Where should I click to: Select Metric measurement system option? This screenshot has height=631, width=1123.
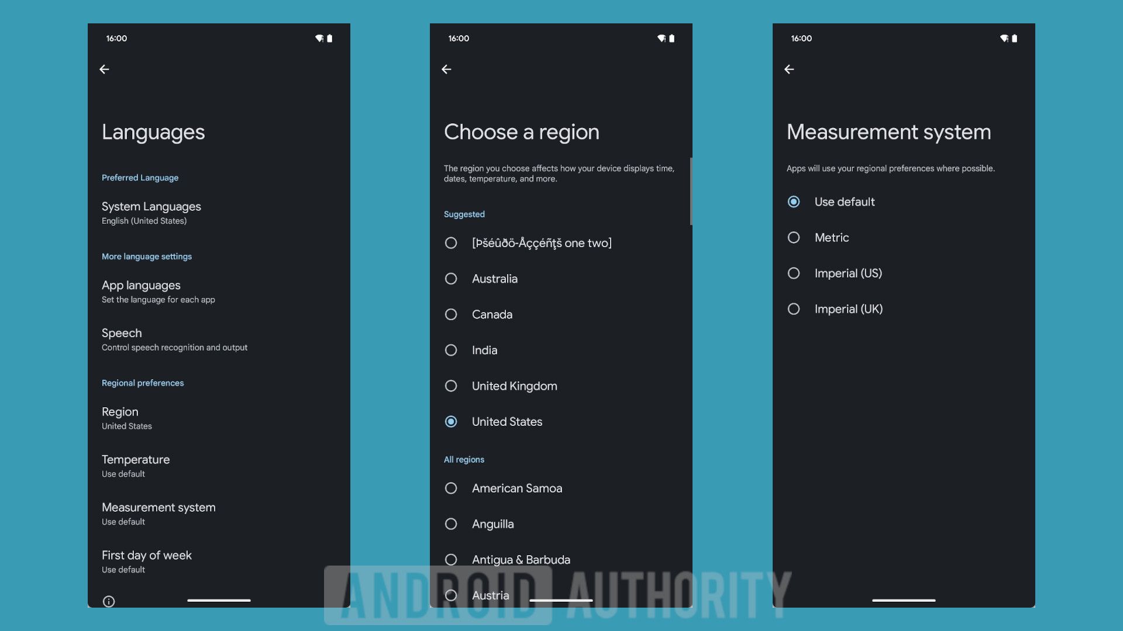(x=793, y=238)
